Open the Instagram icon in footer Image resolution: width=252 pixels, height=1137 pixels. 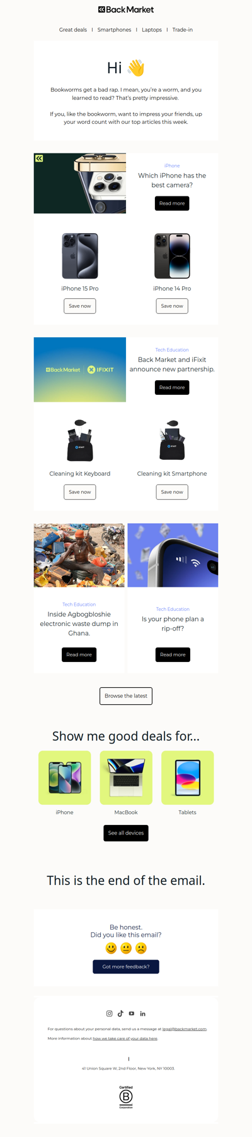pyautogui.click(x=109, y=1013)
